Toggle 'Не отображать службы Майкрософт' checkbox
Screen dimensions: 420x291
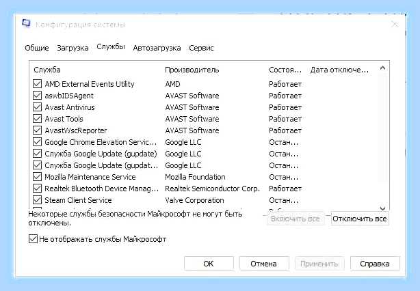pos(33,239)
